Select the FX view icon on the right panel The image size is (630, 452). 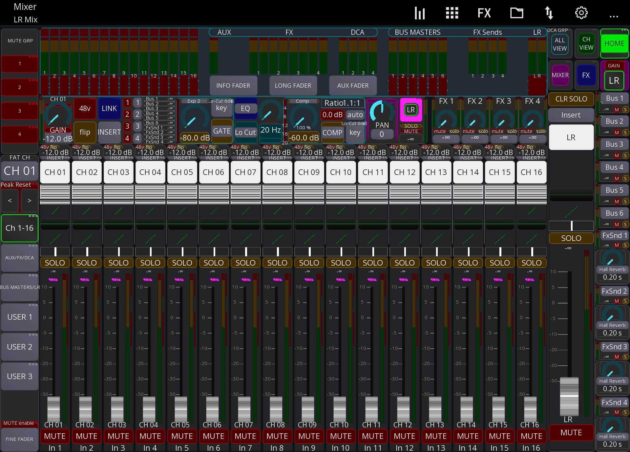point(586,75)
